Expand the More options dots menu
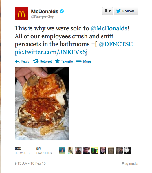The width and height of the screenshot is (152, 173). click(x=79, y=61)
